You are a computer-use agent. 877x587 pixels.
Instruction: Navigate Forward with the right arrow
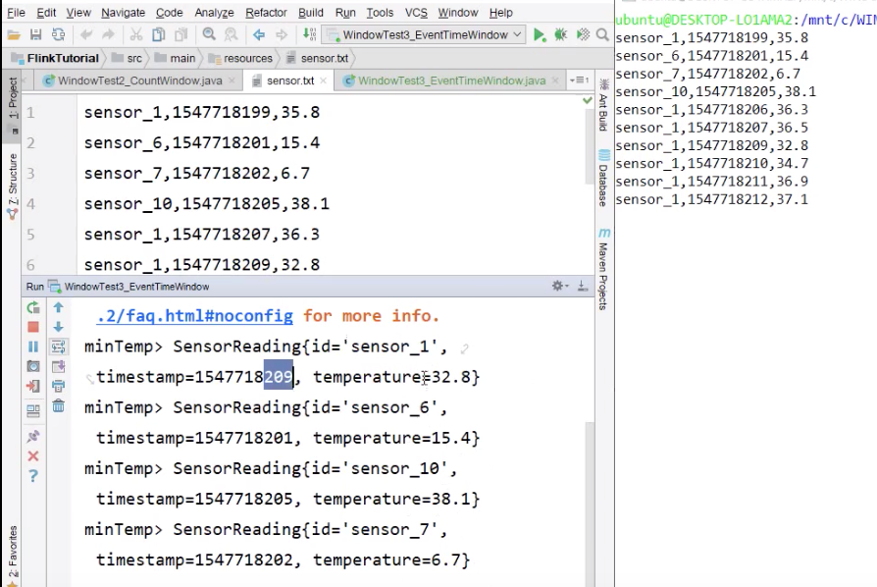point(282,34)
